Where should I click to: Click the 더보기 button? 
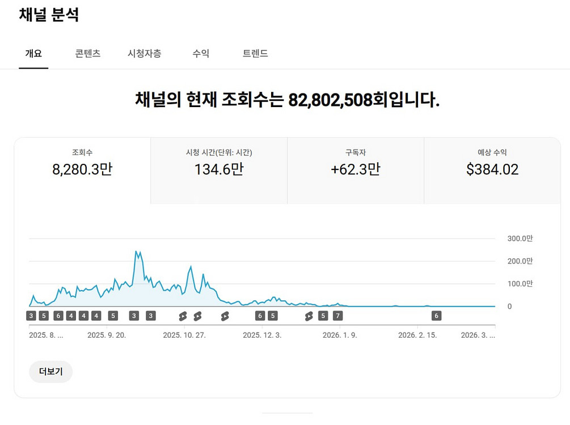coord(50,372)
